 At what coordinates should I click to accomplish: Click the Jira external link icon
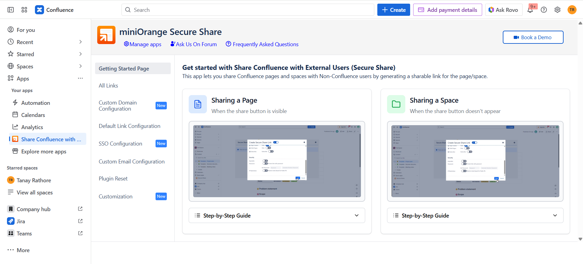tap(80, 221)
